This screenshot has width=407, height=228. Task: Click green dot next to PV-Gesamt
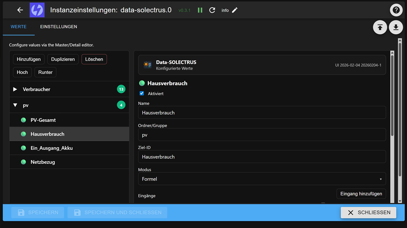(23, 120)
